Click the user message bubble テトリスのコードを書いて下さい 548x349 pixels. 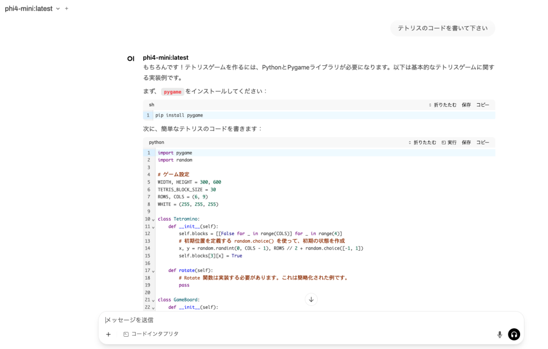click(x=443, y=28)
